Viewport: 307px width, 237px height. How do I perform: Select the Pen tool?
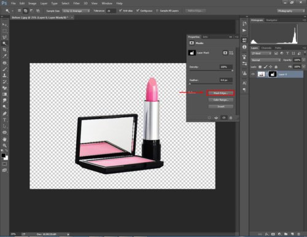coord(4,114)
